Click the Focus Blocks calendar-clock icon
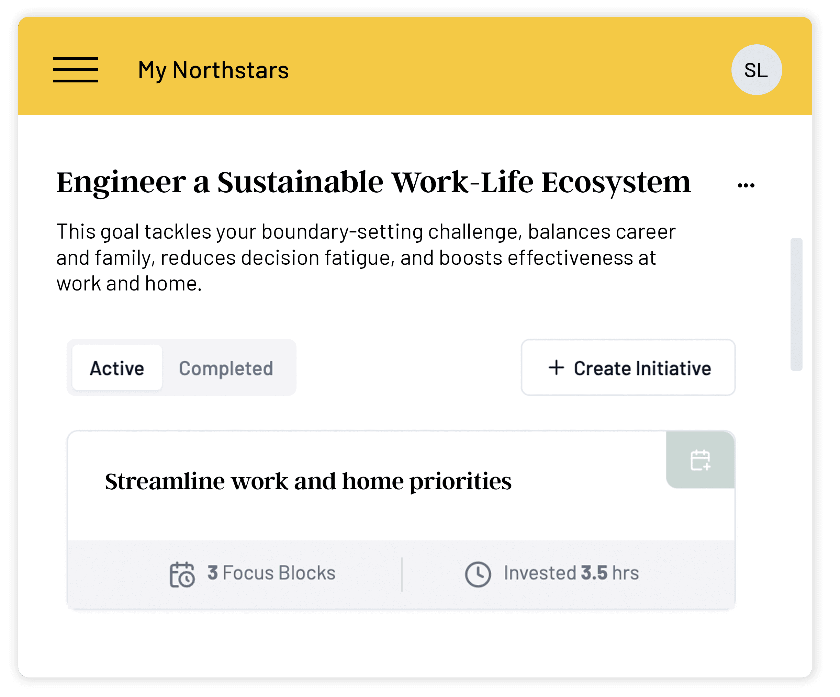This screenshot has height=697, width=840. tap(182, 574)
